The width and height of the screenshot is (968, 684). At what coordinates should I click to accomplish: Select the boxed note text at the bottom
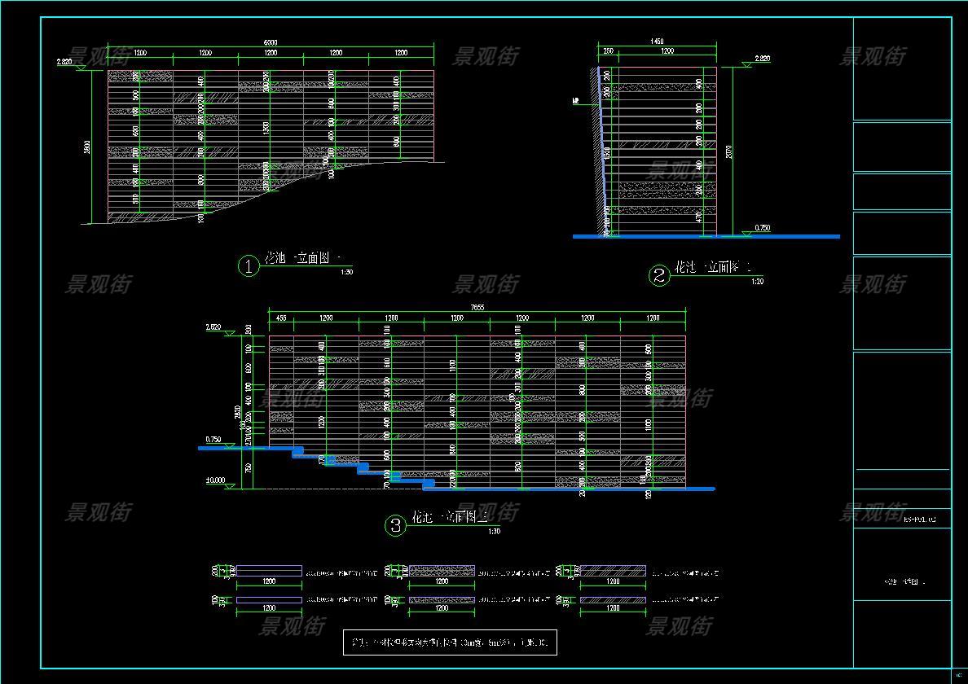451,643
